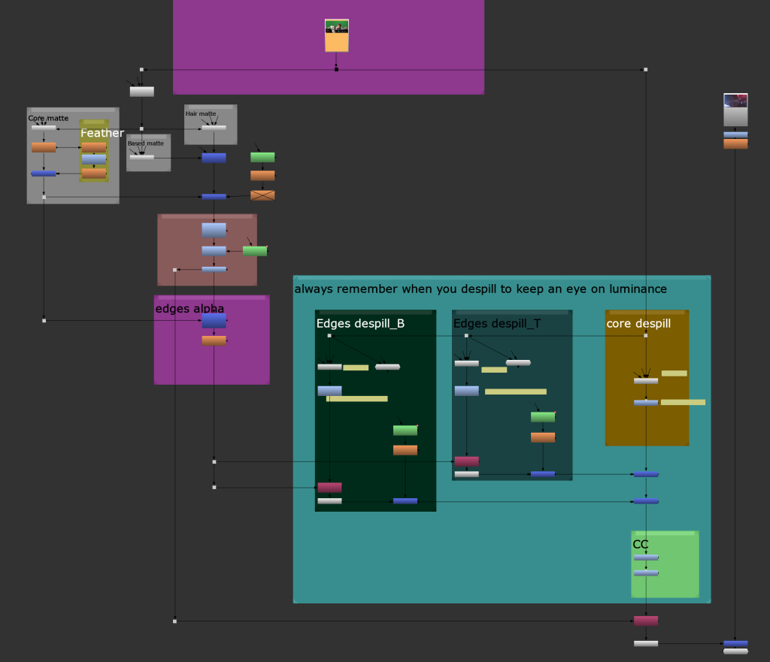This screenshot has width=770, height=662.
Task: Select the green node in Edges despill_T
Action: coord(543,417)
